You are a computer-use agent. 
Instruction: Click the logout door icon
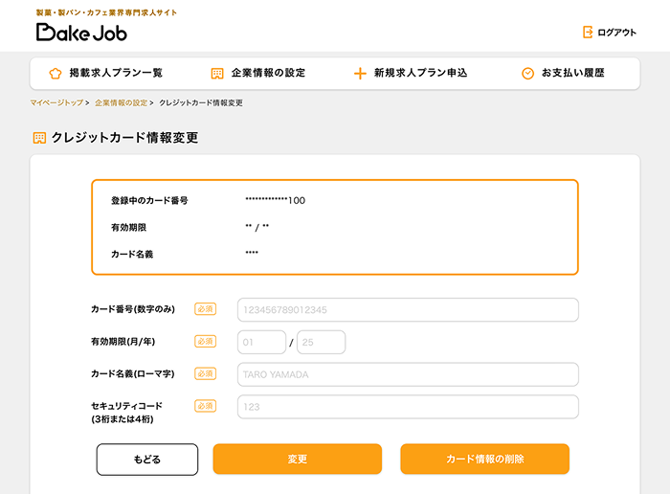588,33
